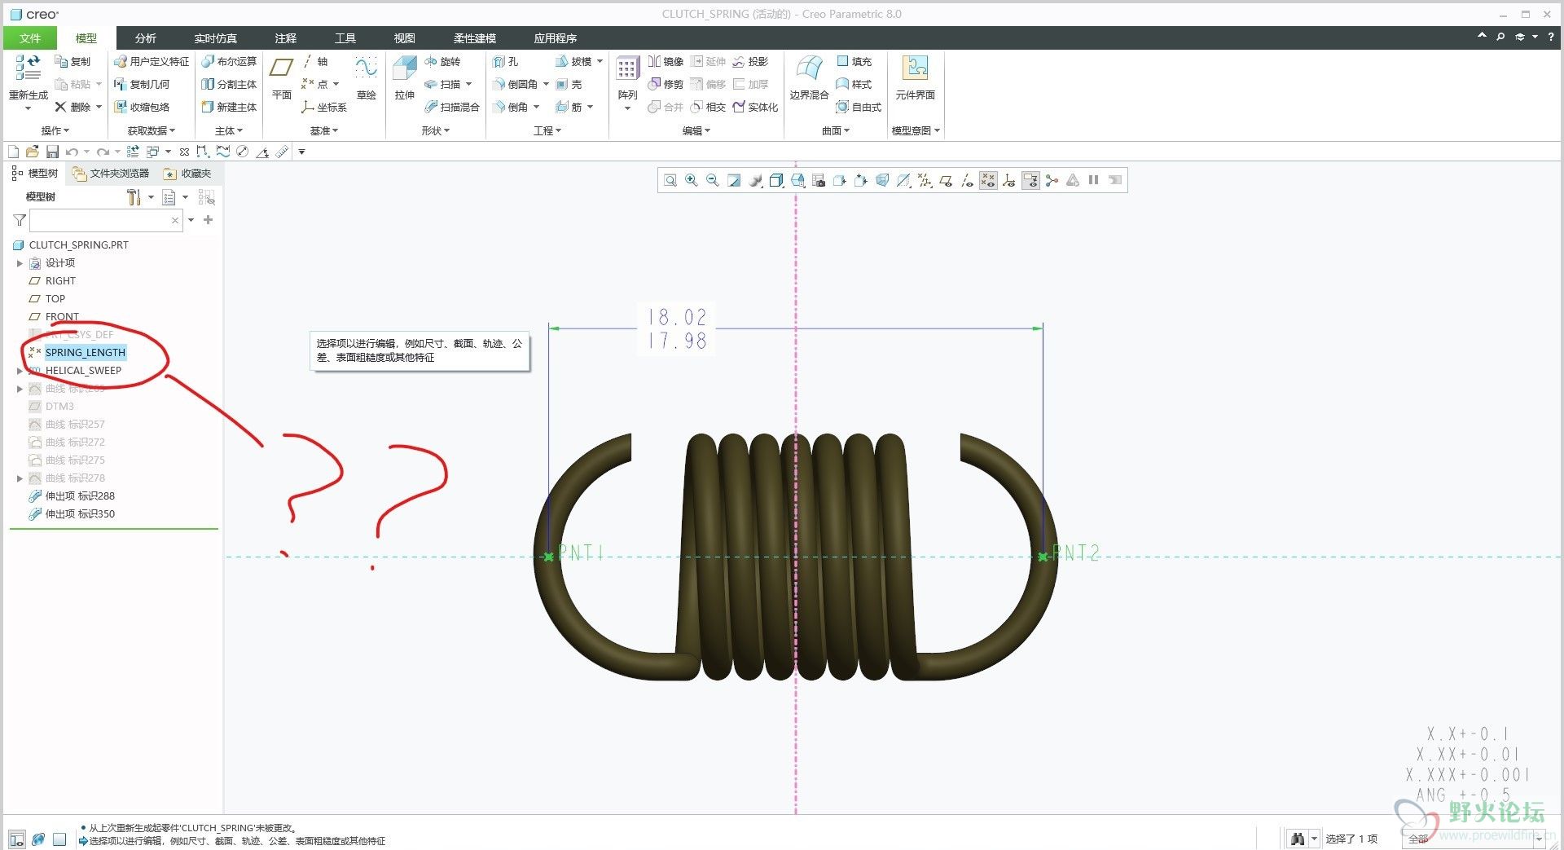Select the PNT2 datum point
1564x850 pixels.
point(1043,557)
